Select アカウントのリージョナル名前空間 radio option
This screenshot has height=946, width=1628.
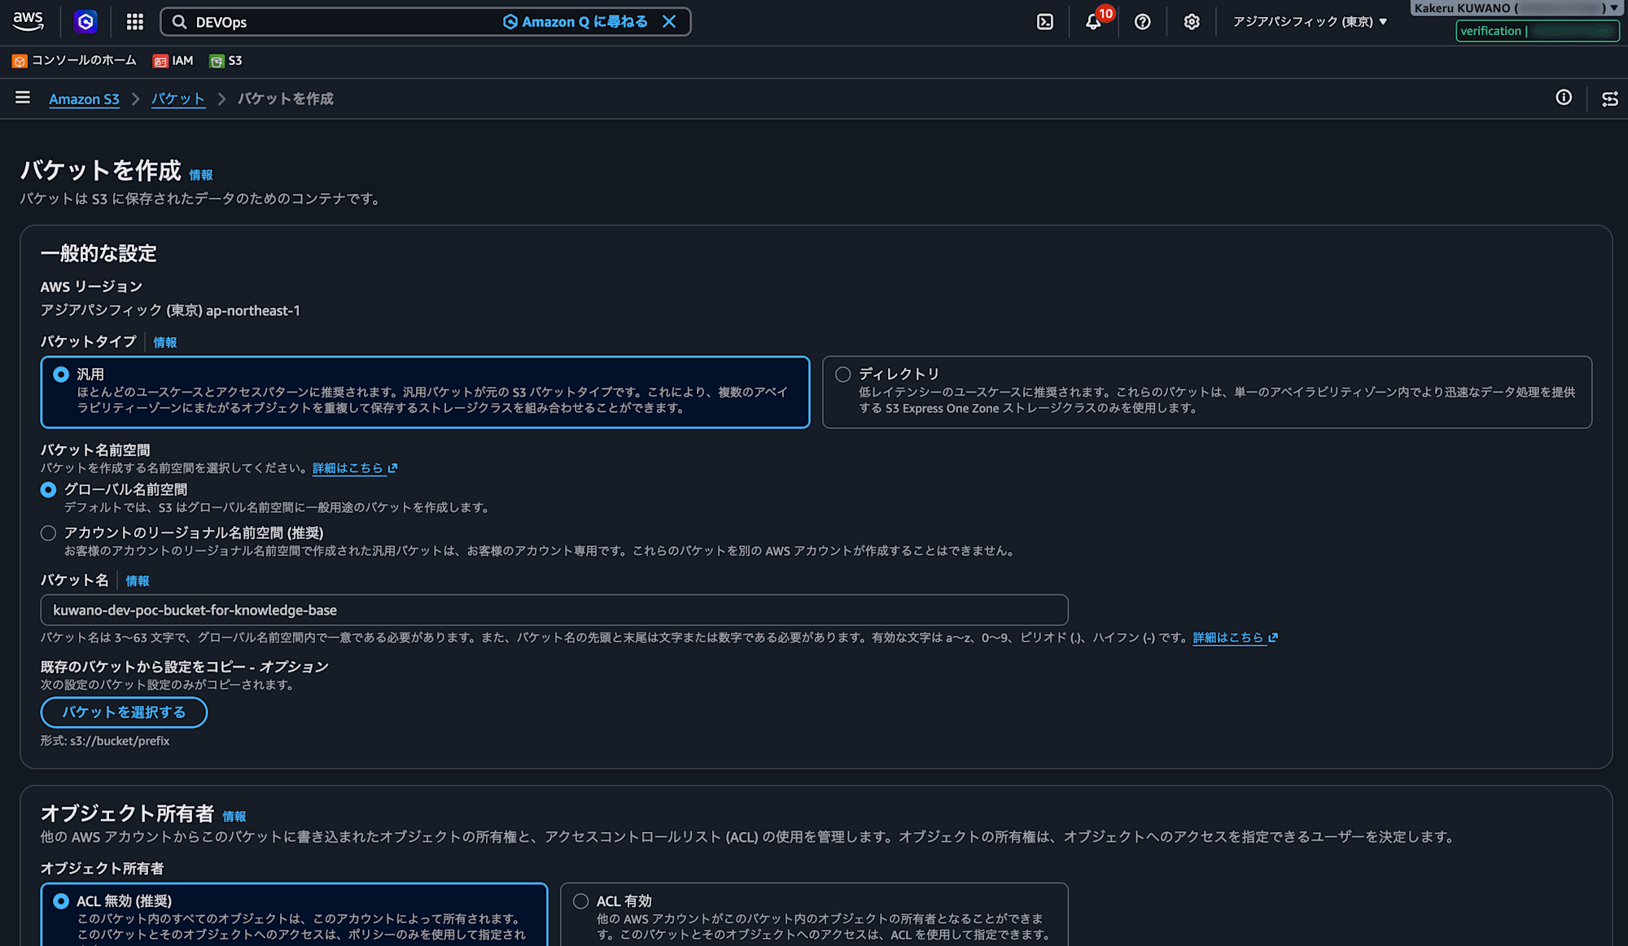(49, 533)
